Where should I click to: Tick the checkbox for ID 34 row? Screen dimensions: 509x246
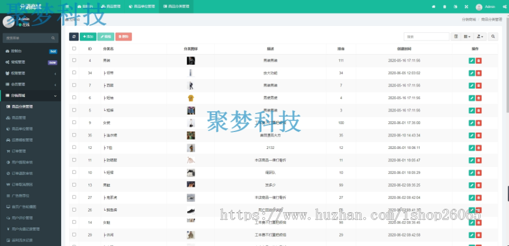(x=74, y=73)
